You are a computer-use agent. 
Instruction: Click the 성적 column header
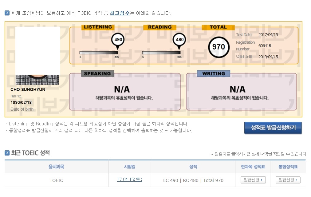[193, 167]
